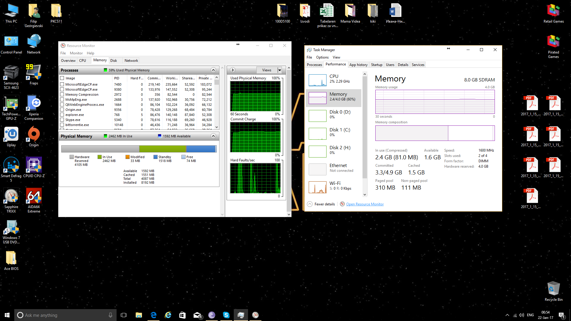Open the Windows Store taskbar icon
This screenshot has width=571, height=321.
(x=182, y=315)
